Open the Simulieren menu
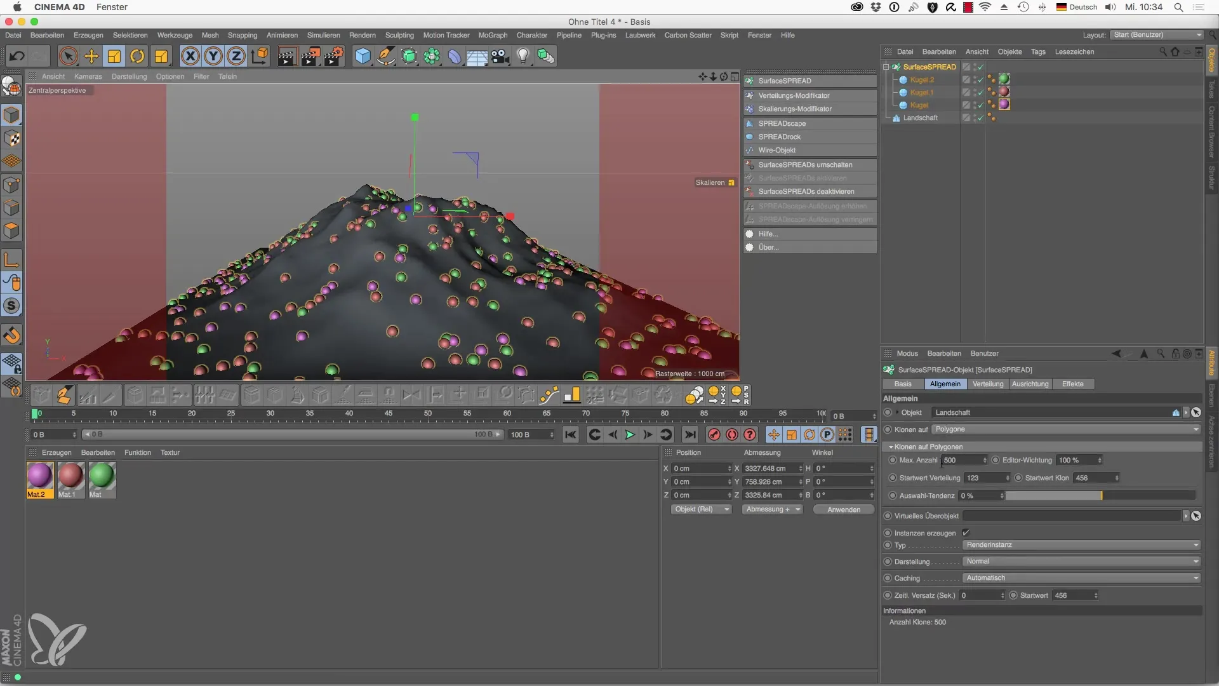The image size is (1219, 686). coord(323,35)
